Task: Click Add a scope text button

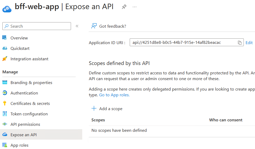Action: point(111,109)
